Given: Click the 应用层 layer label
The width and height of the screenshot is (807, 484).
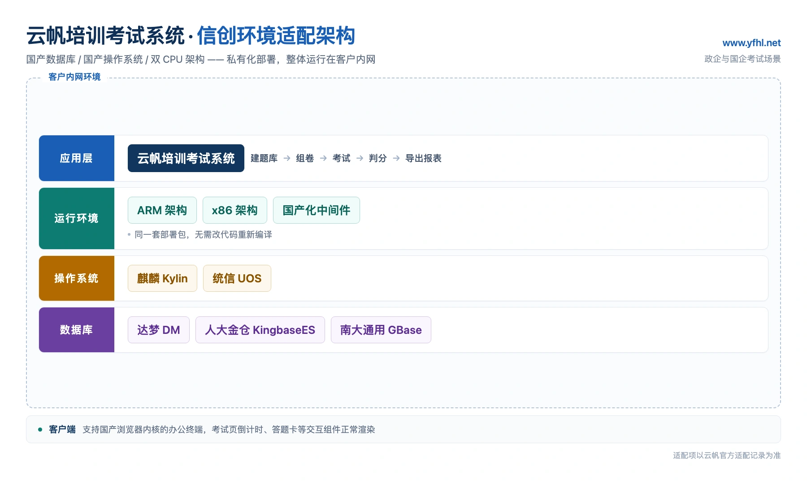Looking at the screenshot, I should [77, 158].
